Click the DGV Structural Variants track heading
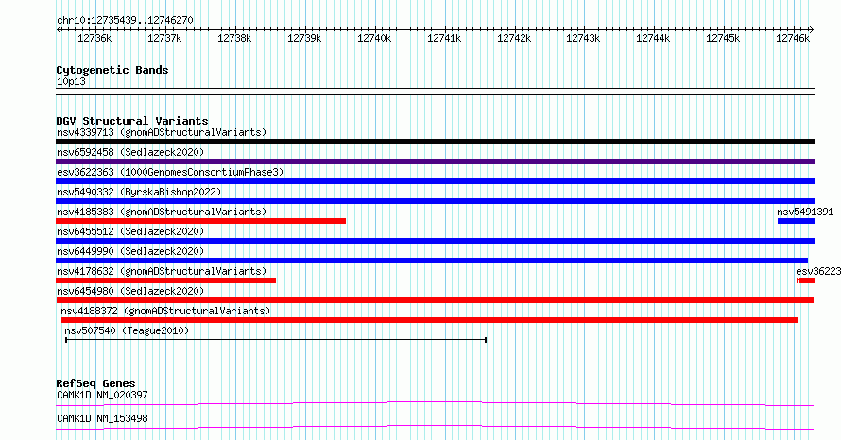The width and height of the screenshot is (841, 440). (x=132, y=121)
